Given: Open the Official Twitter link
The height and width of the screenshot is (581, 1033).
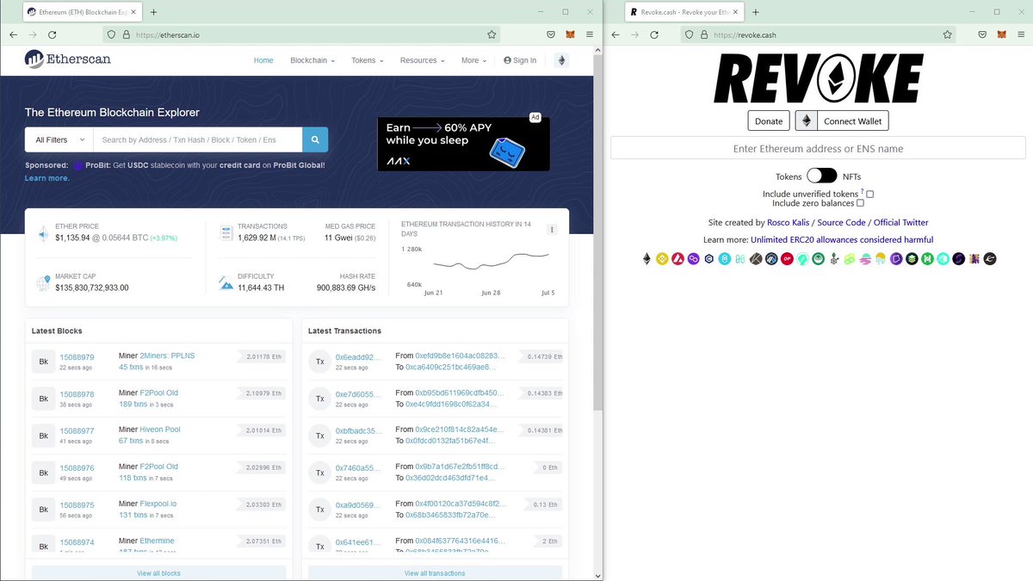Looking at the screenshot, I should (901, 223).
